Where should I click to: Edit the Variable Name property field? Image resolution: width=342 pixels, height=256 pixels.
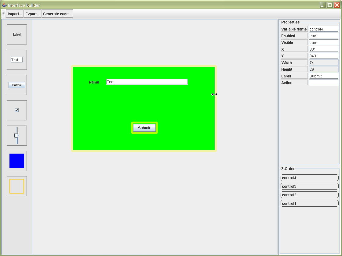pyautogui.click(x=323, y=29)
